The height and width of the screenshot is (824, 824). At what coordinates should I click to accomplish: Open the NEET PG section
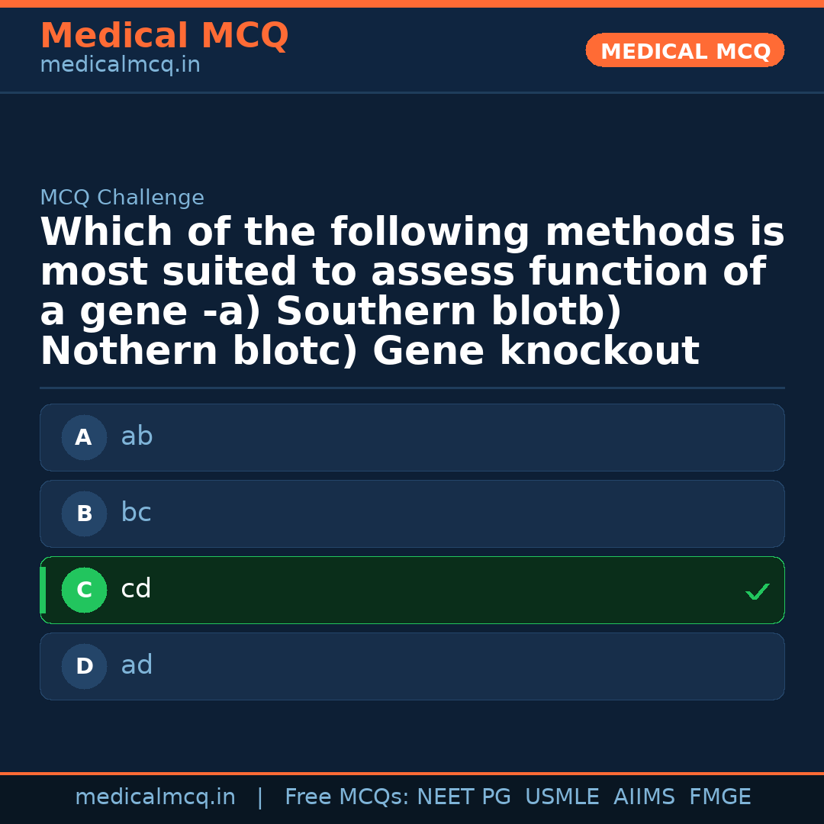(463, 796)
